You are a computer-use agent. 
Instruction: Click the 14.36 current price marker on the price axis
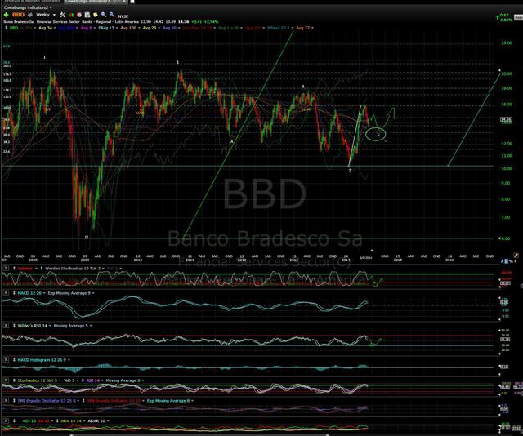507,119
